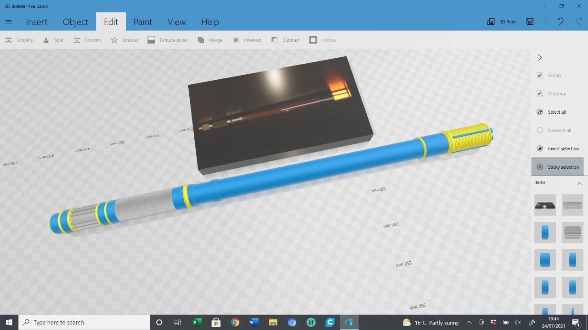The height and width of the screenshot is (330, 588).
Task: Click the muted volume tray icon
Action: coord(518,322)
